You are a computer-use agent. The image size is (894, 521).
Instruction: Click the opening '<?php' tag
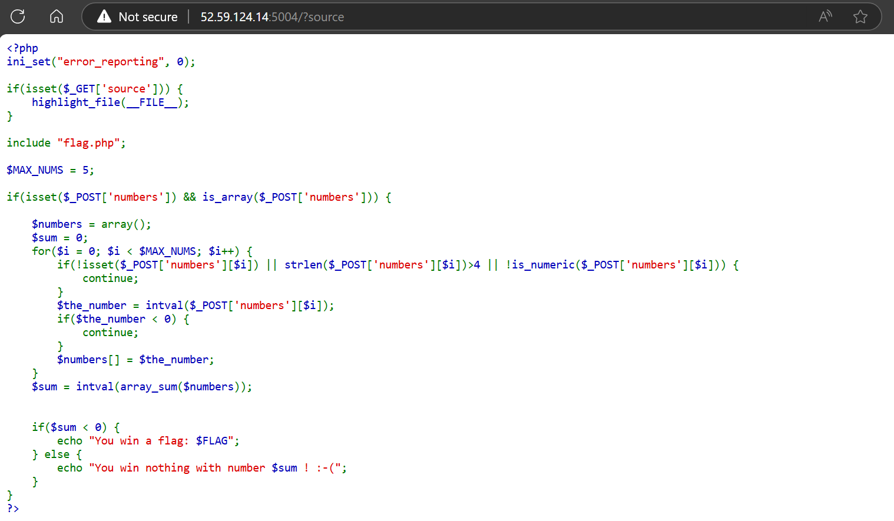(x=22, y=48)
